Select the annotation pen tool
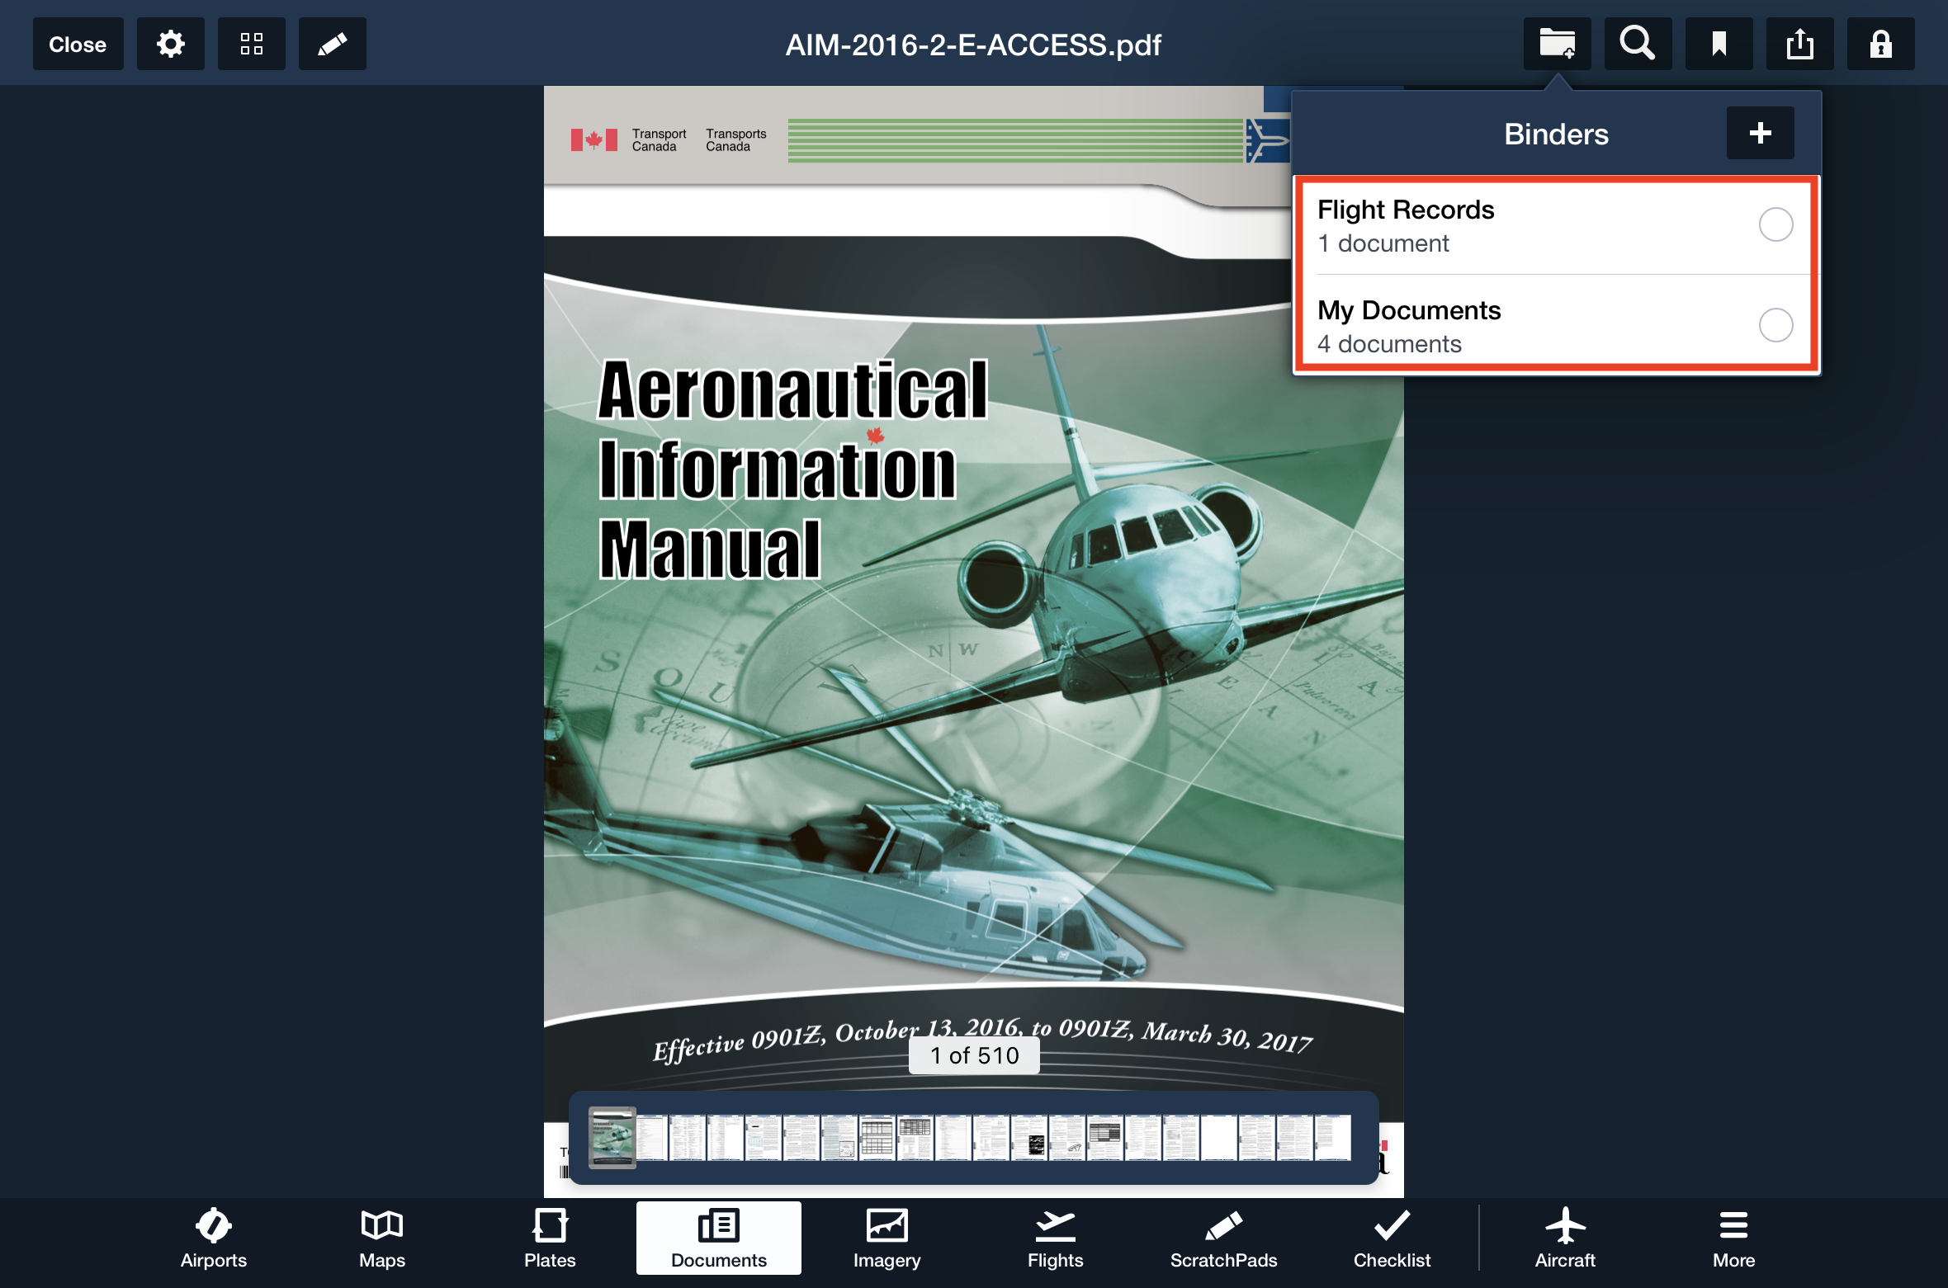 (x=332, y=43)
